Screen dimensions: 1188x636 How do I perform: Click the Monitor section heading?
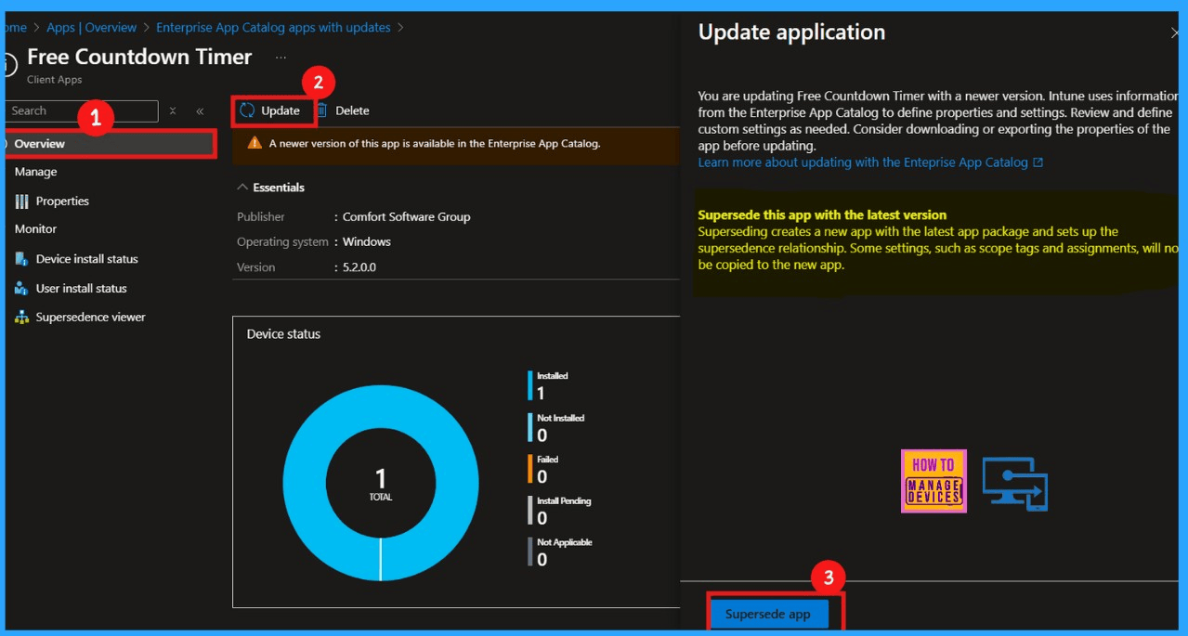pos(35,229)
